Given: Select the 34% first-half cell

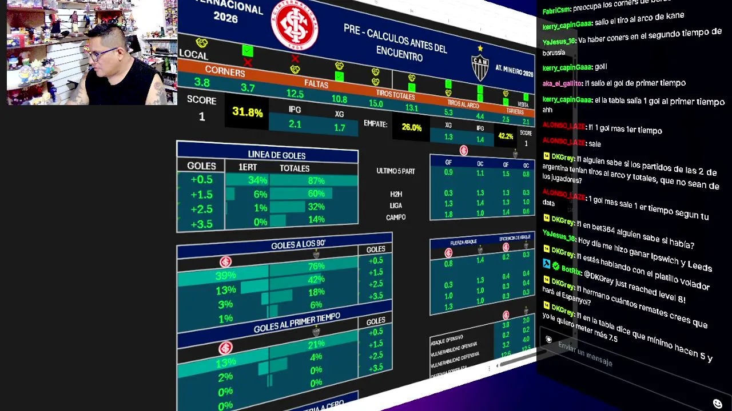Looking at the screenshot, I should pos(248,180).
